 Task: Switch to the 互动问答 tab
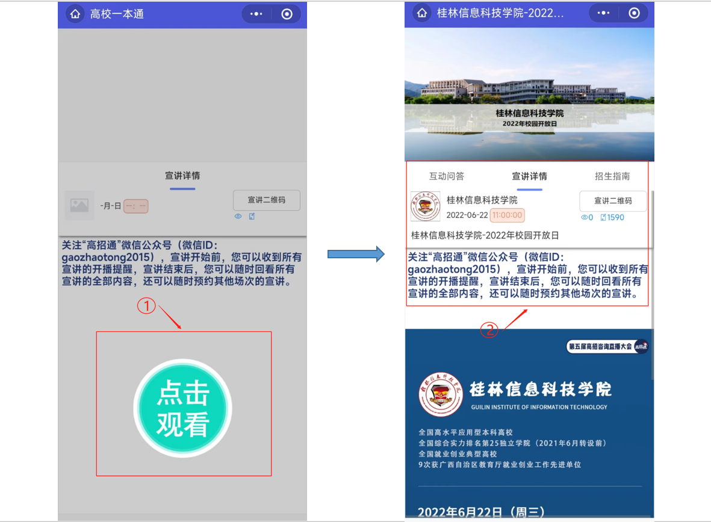(447, 176)
